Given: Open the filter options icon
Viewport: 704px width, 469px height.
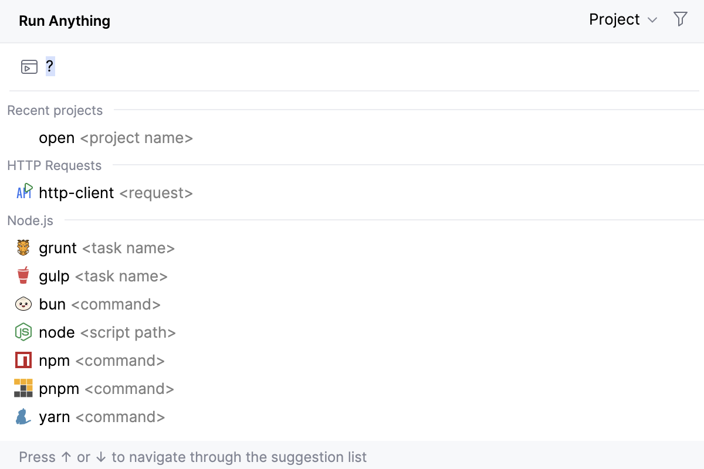Looking at the screenshot, I should click(680, 19).
